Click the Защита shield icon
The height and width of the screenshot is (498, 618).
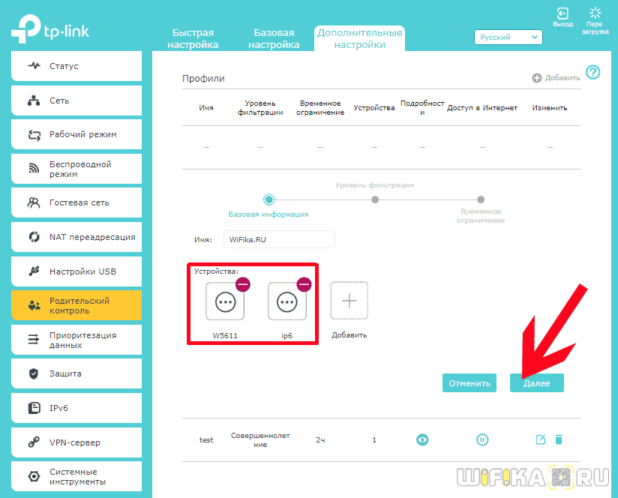point(34,373)
